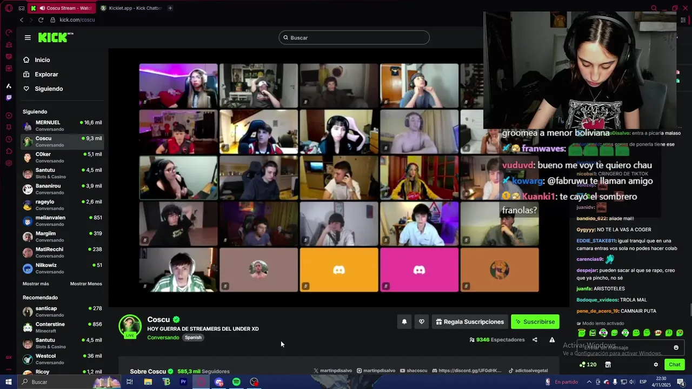Open GX Corner icon in Opera sidebar

(x=9, y=357)
